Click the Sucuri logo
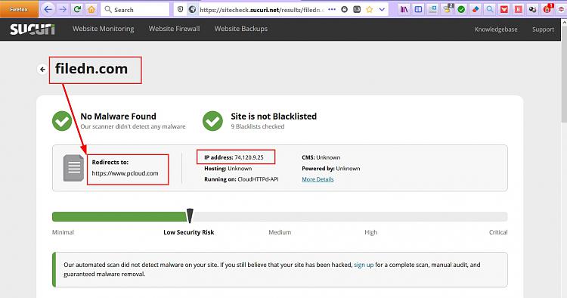The image size is (567, 298). click(33, 29)
